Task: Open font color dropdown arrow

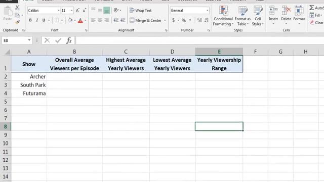Action: pyautogui.click(x=85, y=20)
